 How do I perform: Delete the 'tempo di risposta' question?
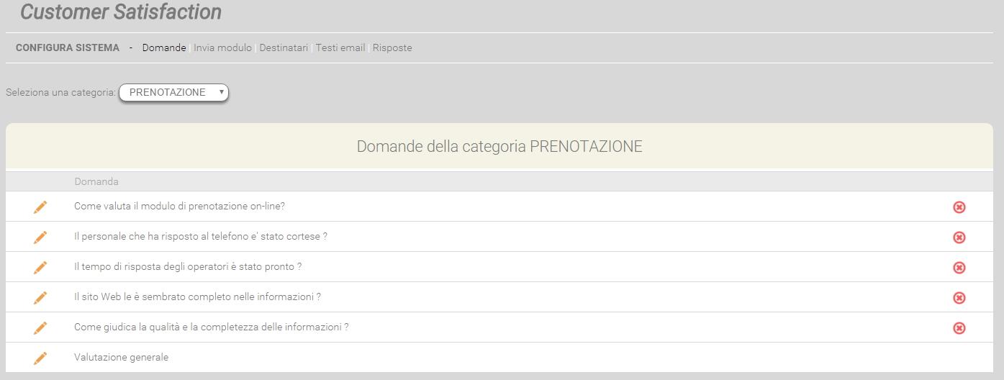959,268
